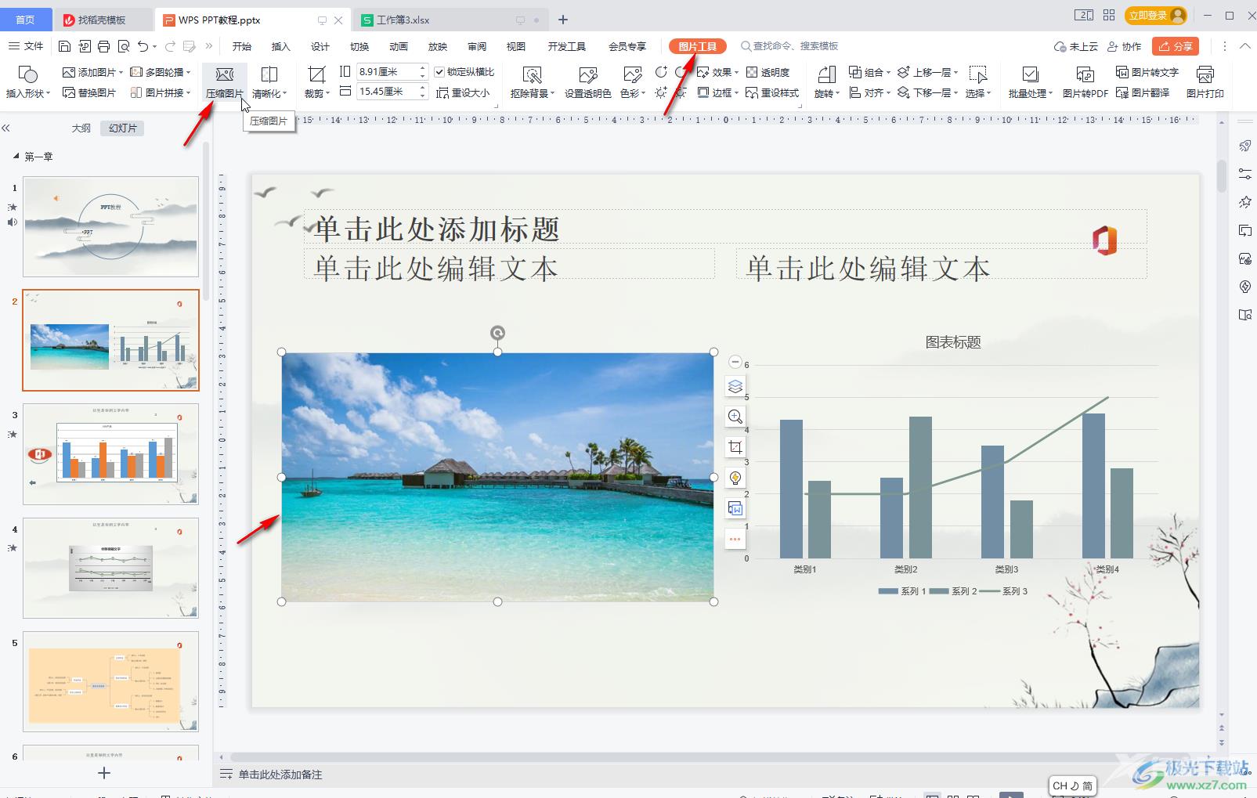Click the Print icon in quick toolbar

pos(103,46)
